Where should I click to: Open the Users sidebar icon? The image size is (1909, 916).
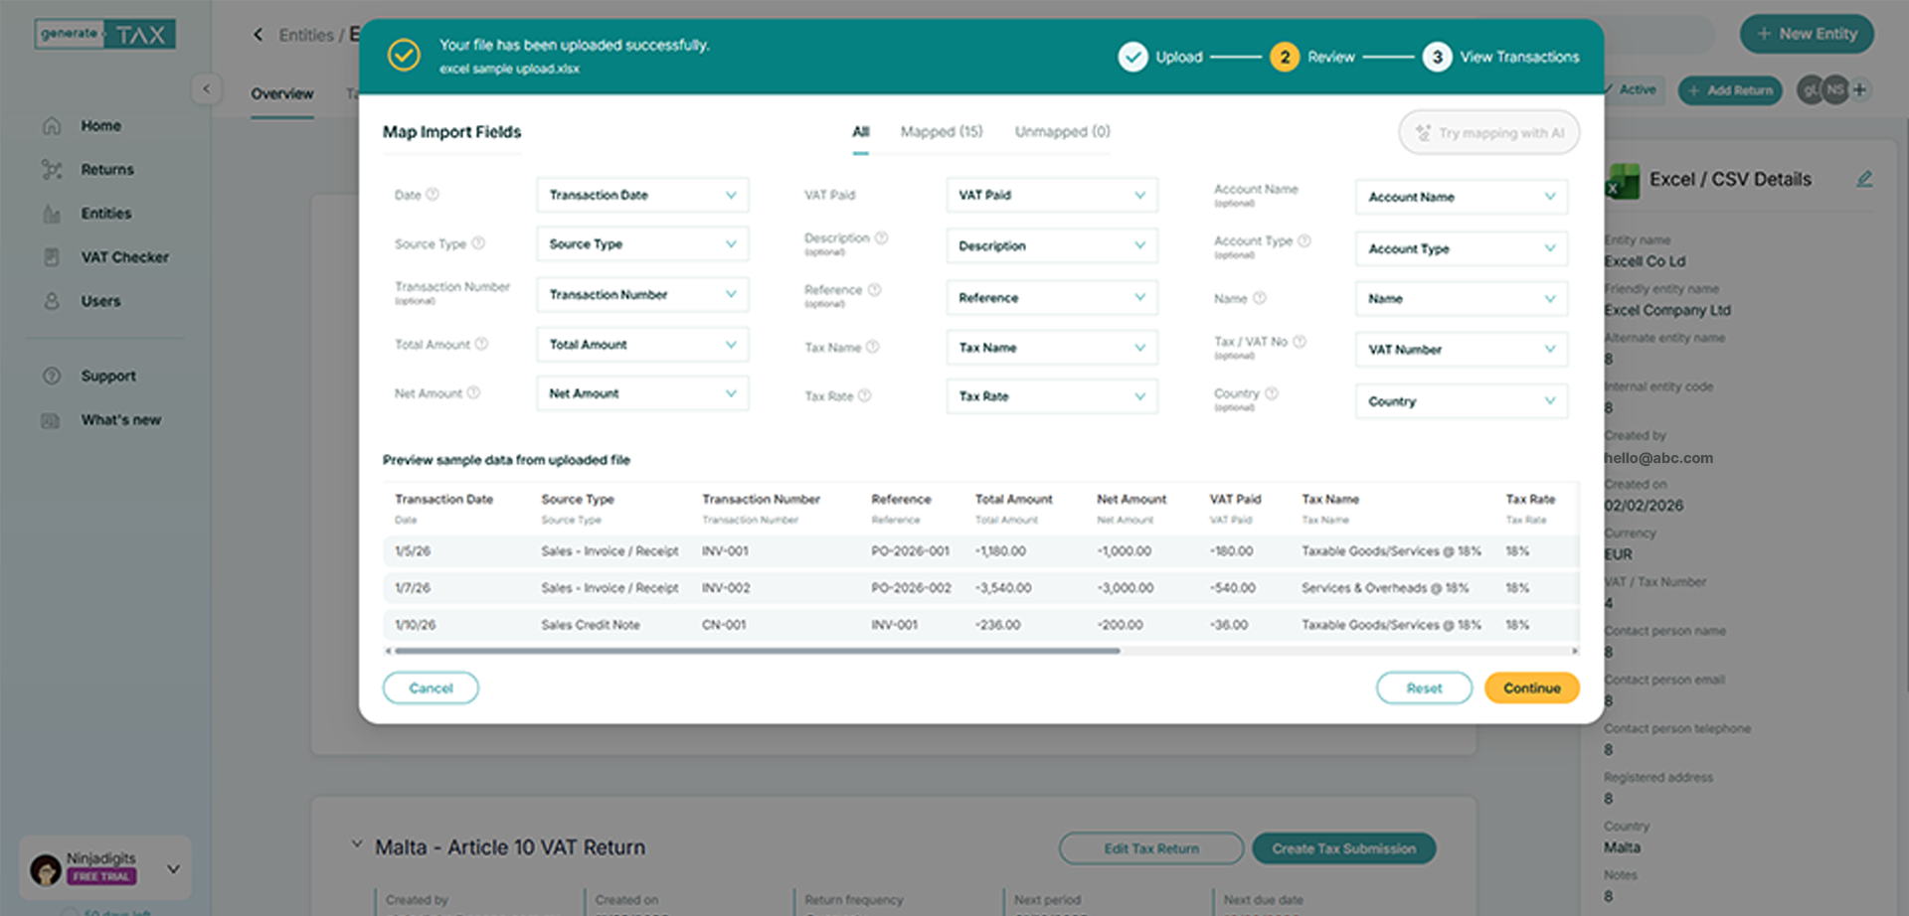pyautogui.click(x=52, y=301)
